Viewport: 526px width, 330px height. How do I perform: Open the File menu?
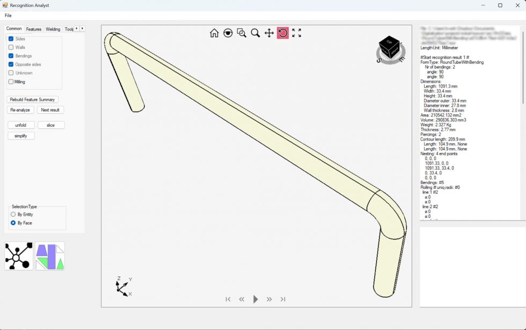click(8, 16)
